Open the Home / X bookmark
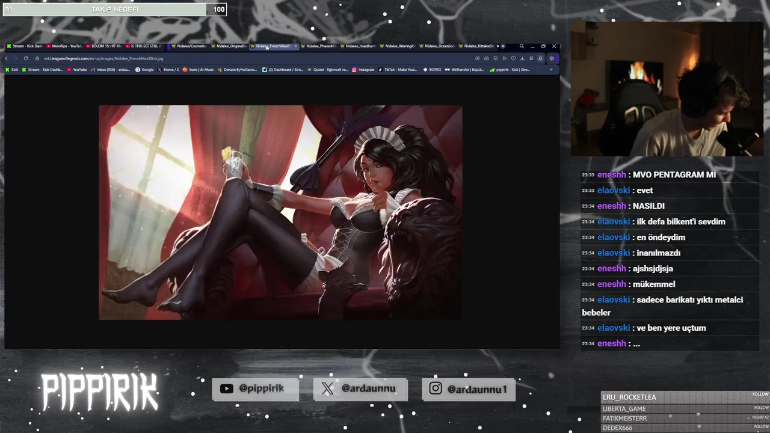The height and width of the screenshot is (433, 770). pos(168,70)
